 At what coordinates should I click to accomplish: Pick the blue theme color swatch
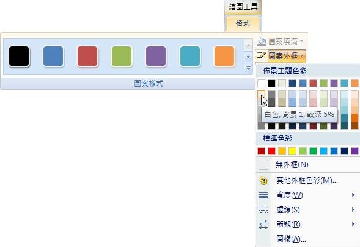[303, 83]
